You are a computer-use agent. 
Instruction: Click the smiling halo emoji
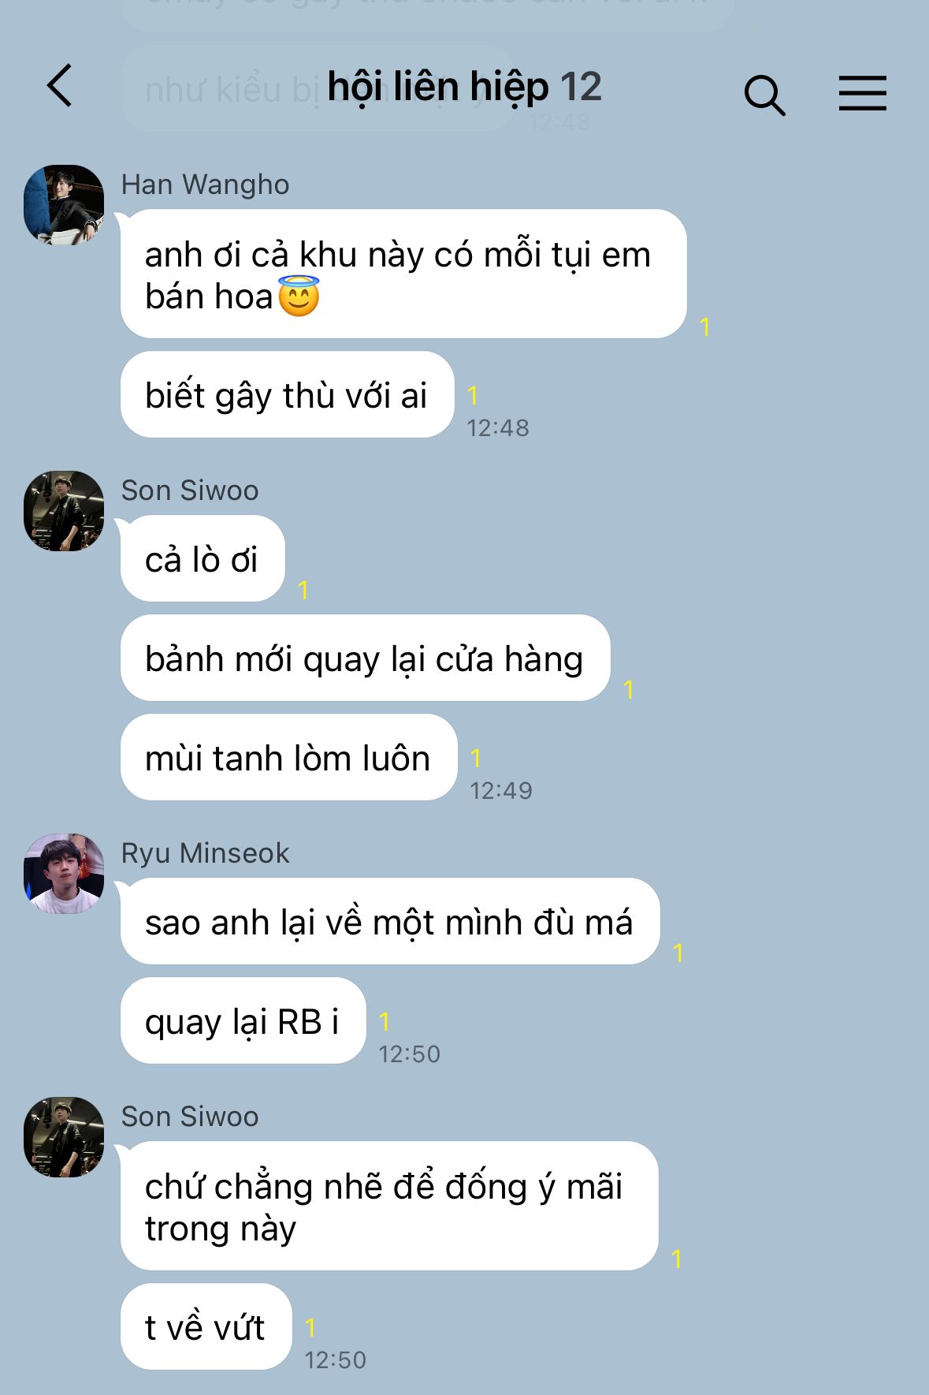click(299, 297)
